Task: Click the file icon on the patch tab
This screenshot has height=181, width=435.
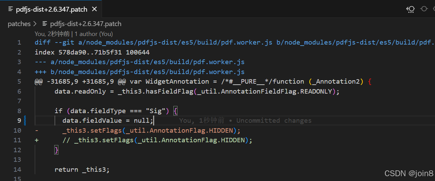Action: tap(11, 9)
